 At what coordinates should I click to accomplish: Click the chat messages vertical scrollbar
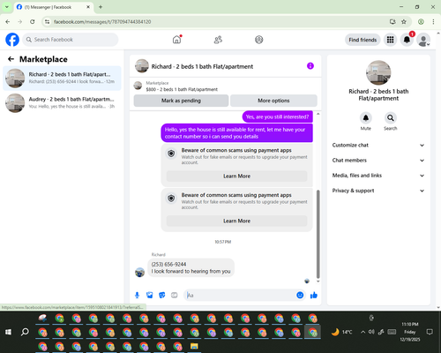coord(318,234)
